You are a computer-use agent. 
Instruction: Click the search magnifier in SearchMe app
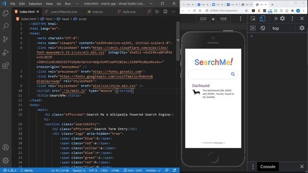pyautogui.click(x=233, y=74)
